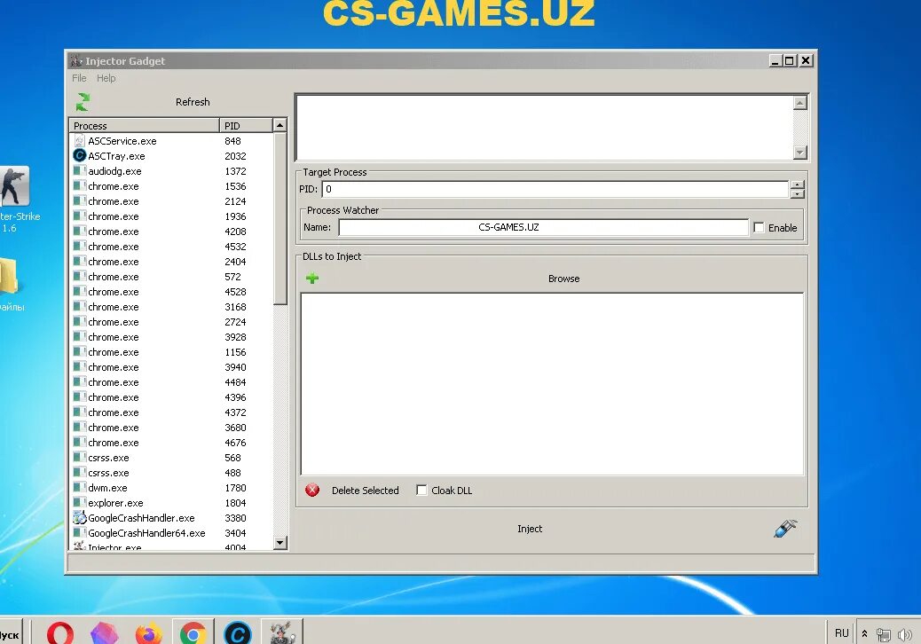This screenshot has width=921, height=644.
Task: Click the PID input field
Action: pyautogui.click(x=555, y=189)
